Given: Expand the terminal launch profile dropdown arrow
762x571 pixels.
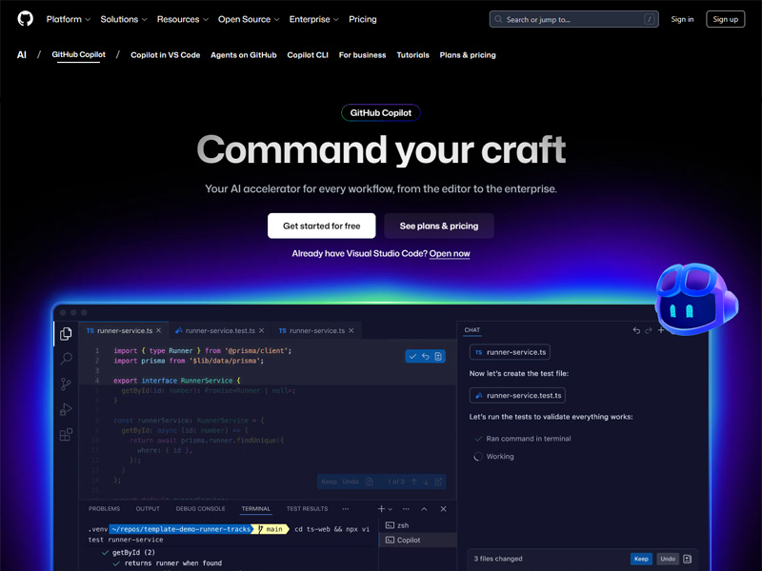Looking at the screenshot, I should click(390, 508).
